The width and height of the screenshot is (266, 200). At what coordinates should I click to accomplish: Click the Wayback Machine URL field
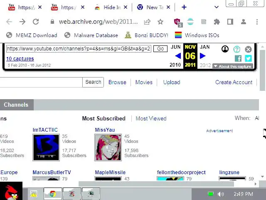79,49
